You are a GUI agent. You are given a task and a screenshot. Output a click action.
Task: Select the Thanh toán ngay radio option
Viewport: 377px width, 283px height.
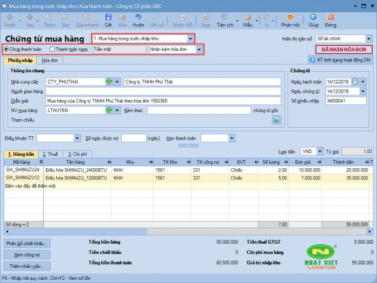pos(52,49)
